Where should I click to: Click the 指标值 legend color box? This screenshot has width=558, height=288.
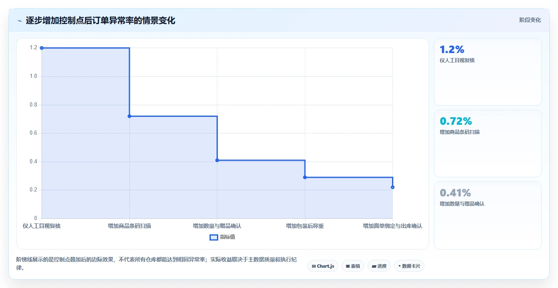[214, 237]
